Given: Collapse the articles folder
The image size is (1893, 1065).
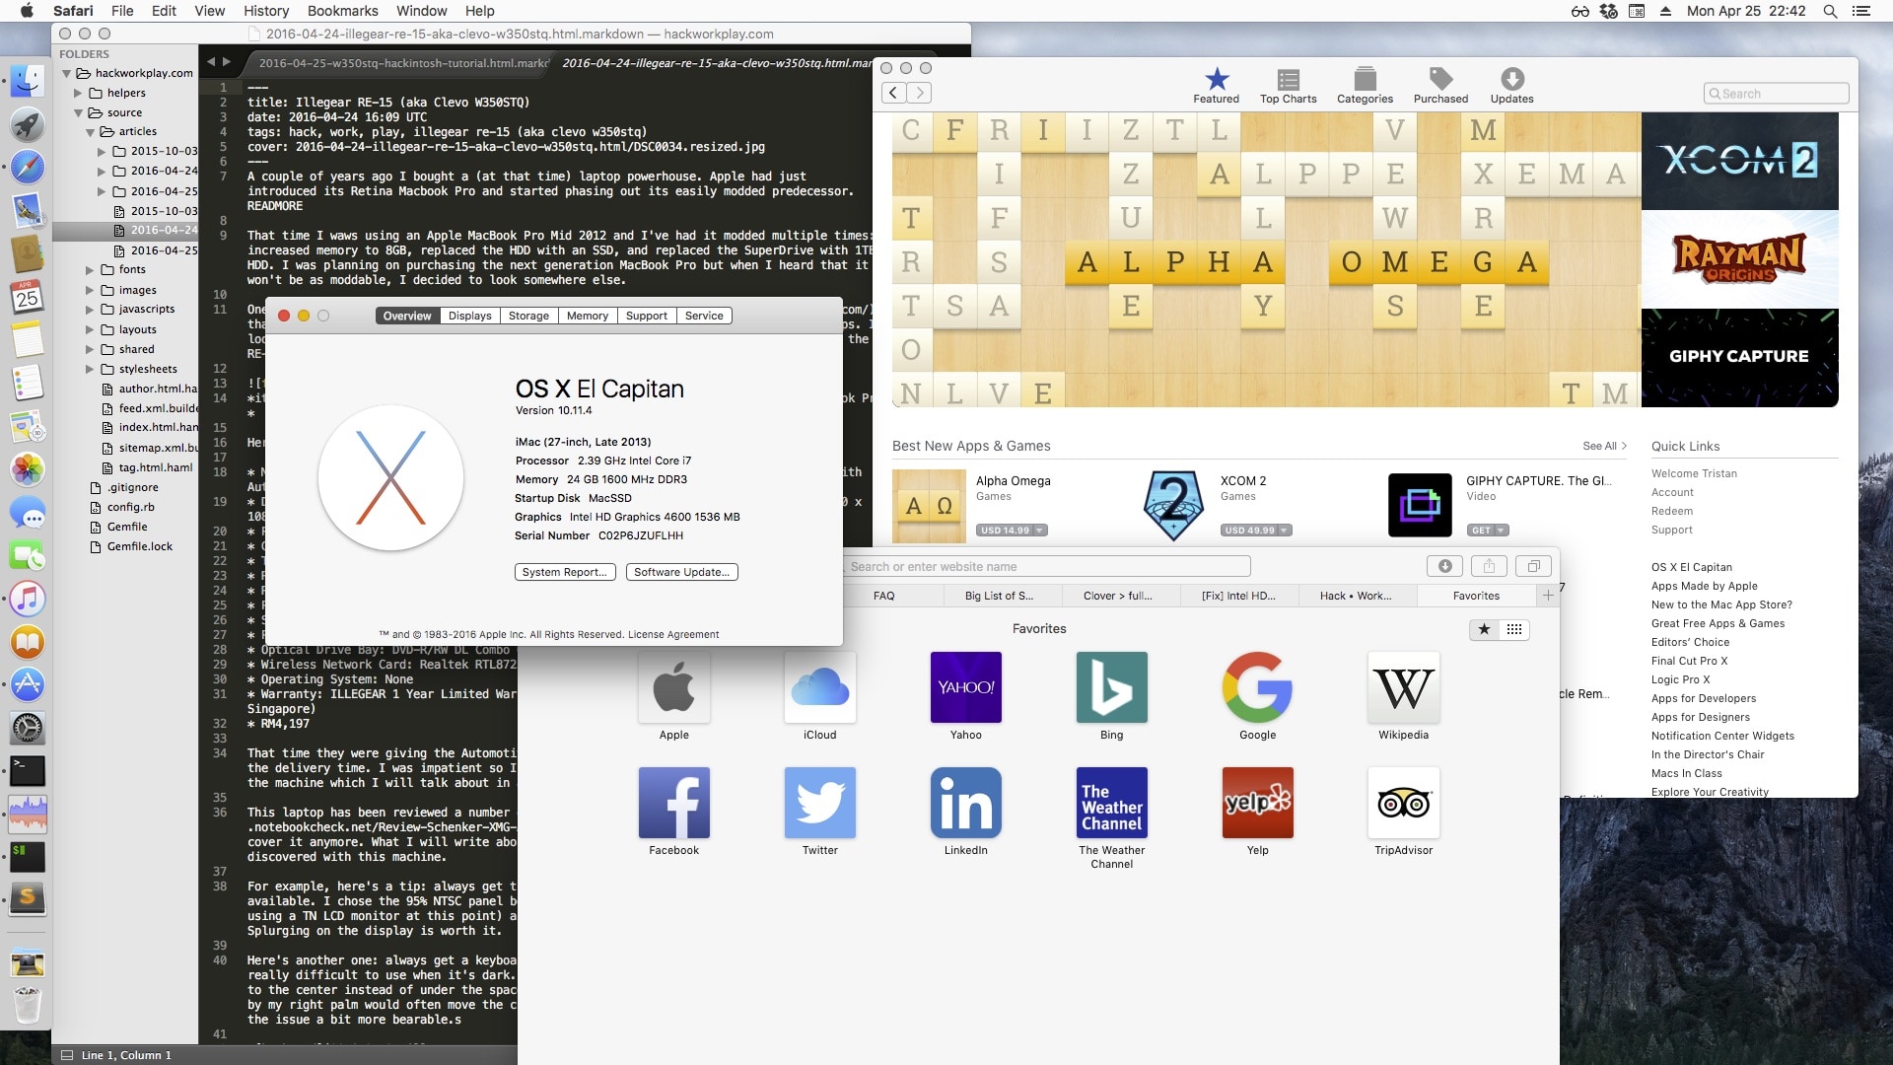Looking at the screenshot, I should click(90, 131).
